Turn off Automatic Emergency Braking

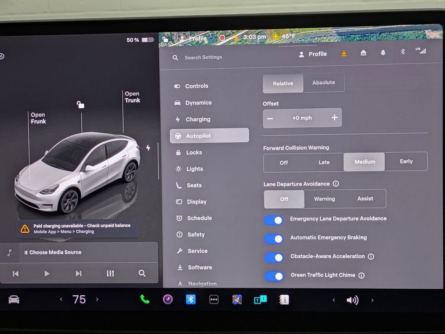[273, 239]
